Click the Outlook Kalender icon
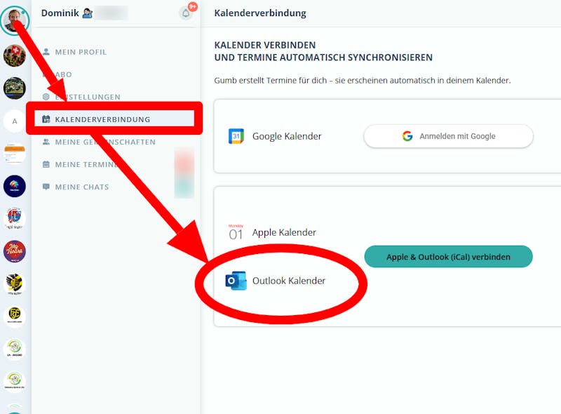Image resolution: width=561 pixels, height=414 pixels. [x=236, y=281]
